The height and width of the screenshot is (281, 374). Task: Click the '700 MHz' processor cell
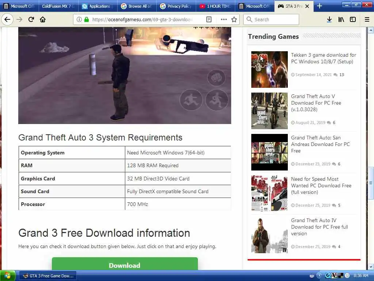pos(178,204)
